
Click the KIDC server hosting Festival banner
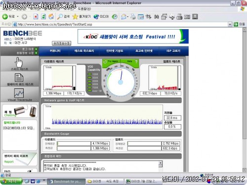(x=133, y=37)
